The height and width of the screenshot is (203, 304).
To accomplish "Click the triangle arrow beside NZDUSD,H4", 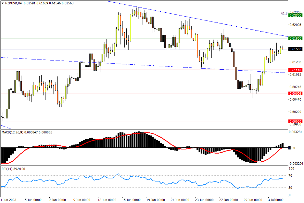I will point(2,3).
